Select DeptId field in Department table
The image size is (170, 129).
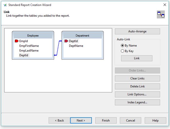click(73, 41)
